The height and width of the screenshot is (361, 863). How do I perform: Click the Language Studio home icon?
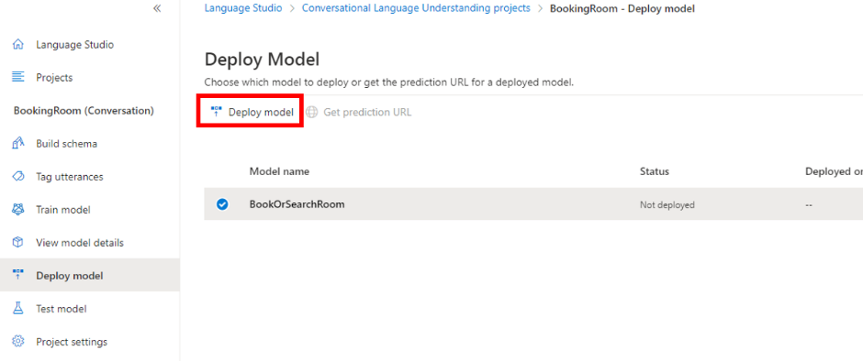coord(18,45)
